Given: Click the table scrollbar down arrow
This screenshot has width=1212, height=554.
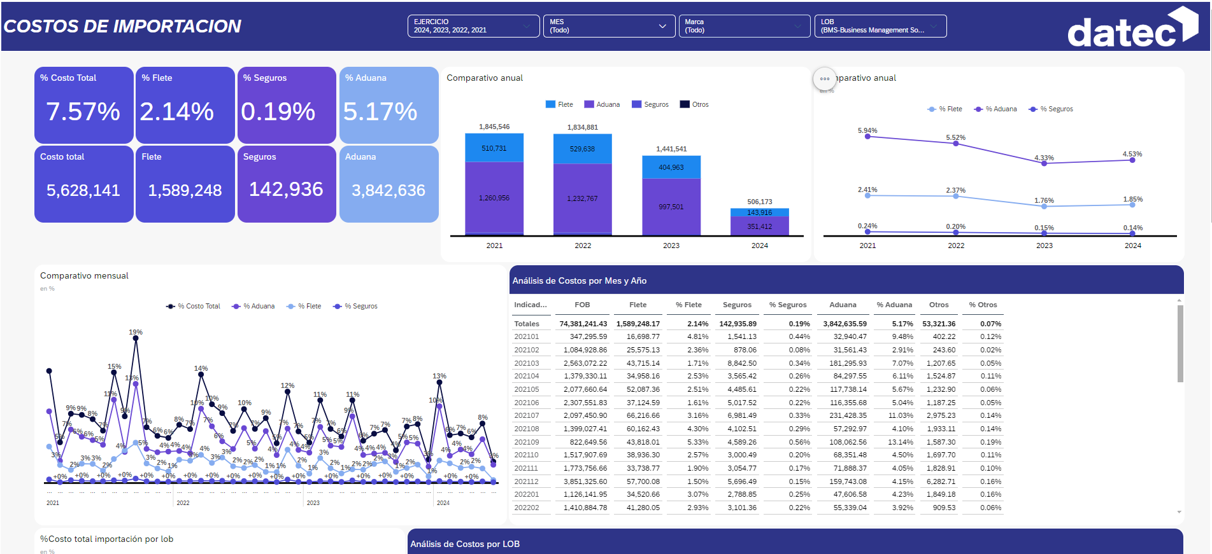Looking at the screenshot, I should point(1180,512).
